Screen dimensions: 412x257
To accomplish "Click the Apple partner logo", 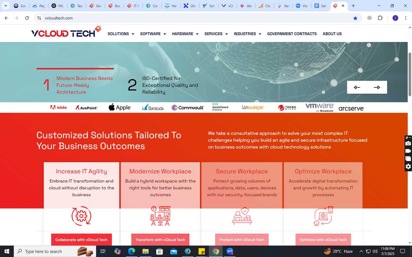I will click(120, 107).
